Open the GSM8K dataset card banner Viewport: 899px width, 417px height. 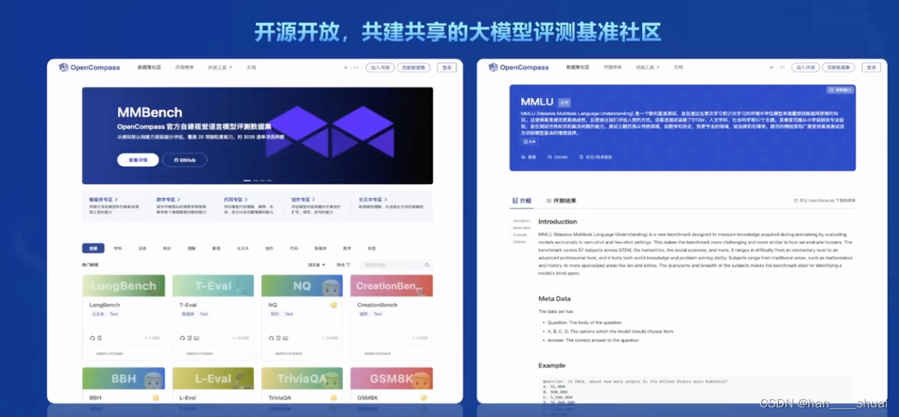point(391,378)
